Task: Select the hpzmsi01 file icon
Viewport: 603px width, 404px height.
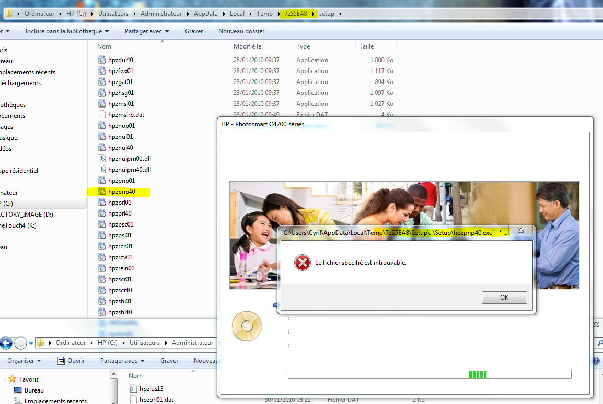Action: (x=102, y=104)
